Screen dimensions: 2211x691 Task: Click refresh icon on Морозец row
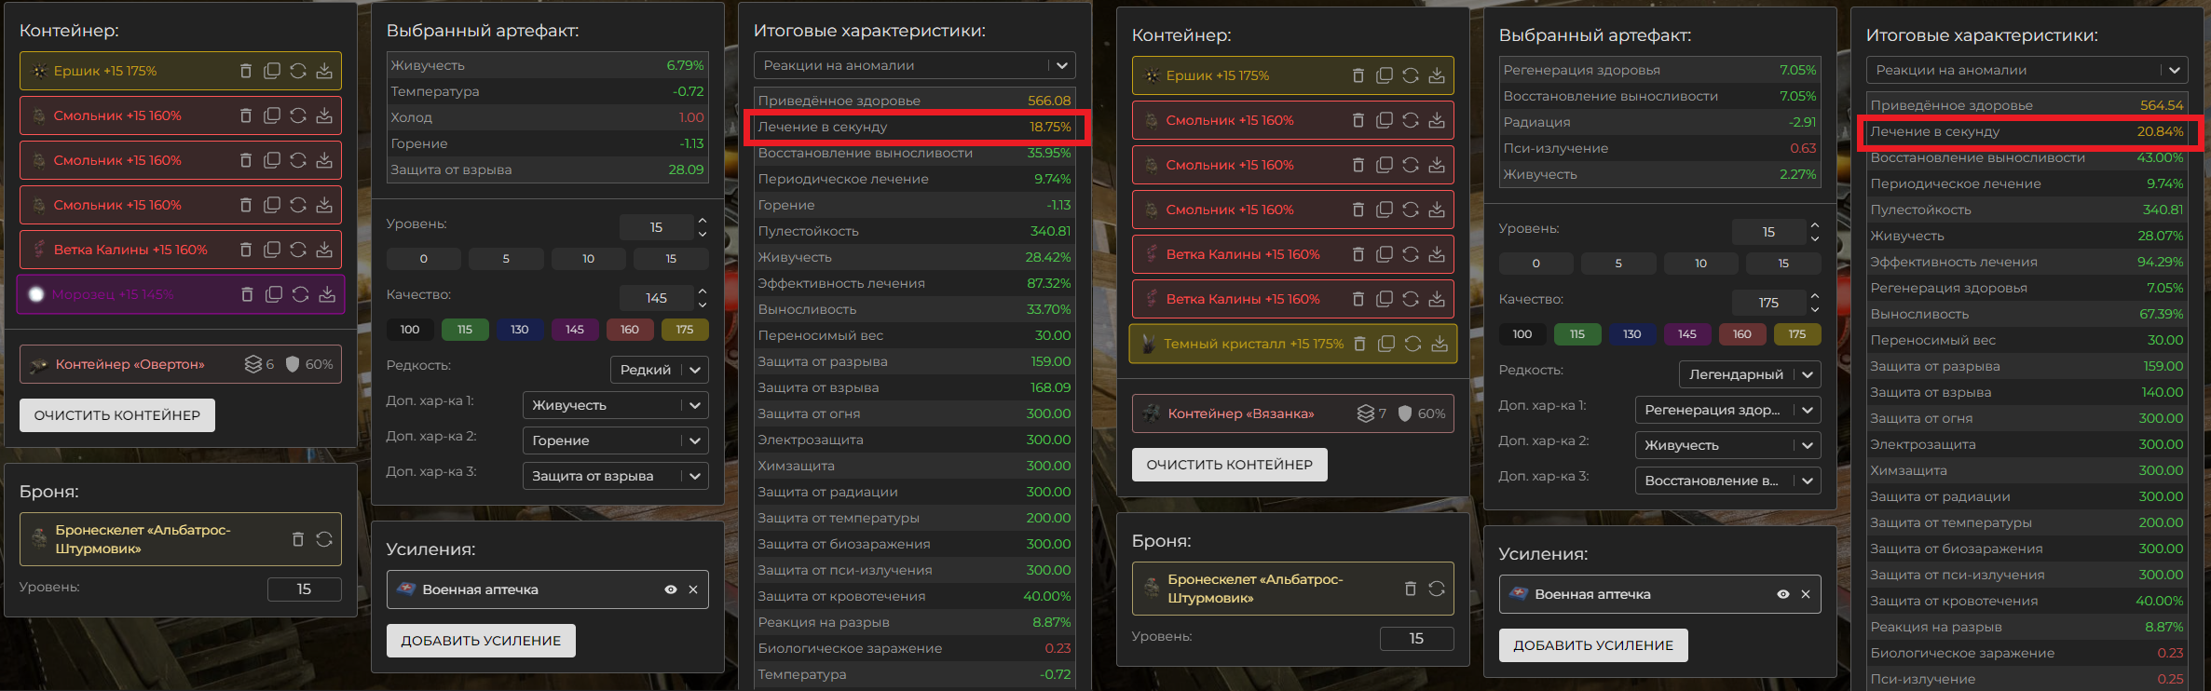pos(300,294)
